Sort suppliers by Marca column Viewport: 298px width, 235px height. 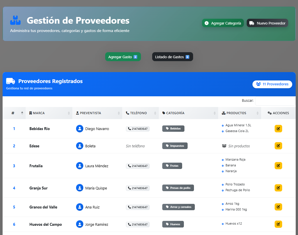(x=49, y=113)
